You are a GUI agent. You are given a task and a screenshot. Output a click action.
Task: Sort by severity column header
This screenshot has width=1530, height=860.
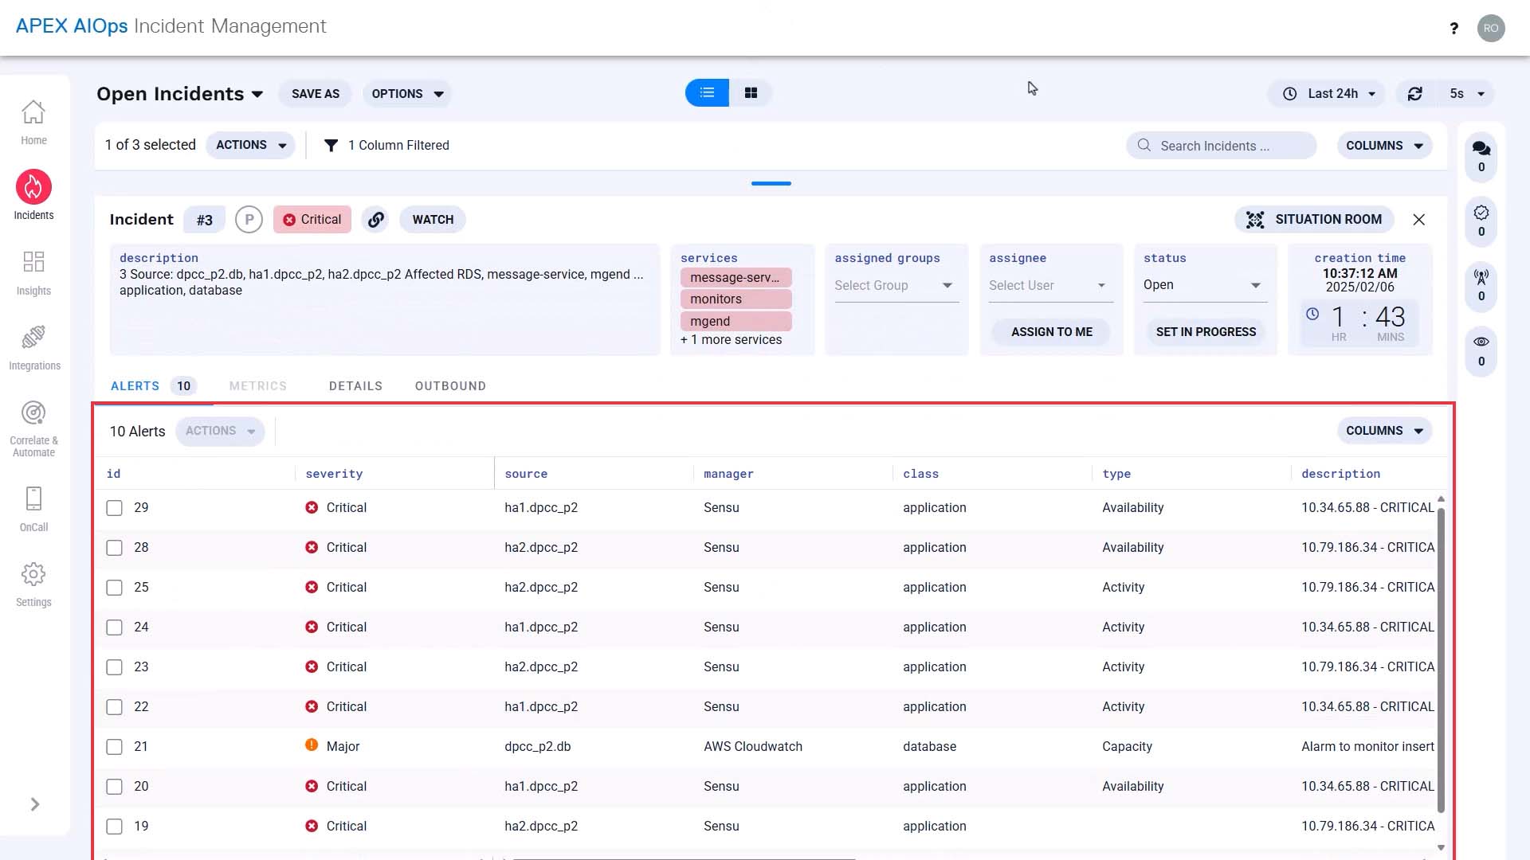tap(334, 474)
